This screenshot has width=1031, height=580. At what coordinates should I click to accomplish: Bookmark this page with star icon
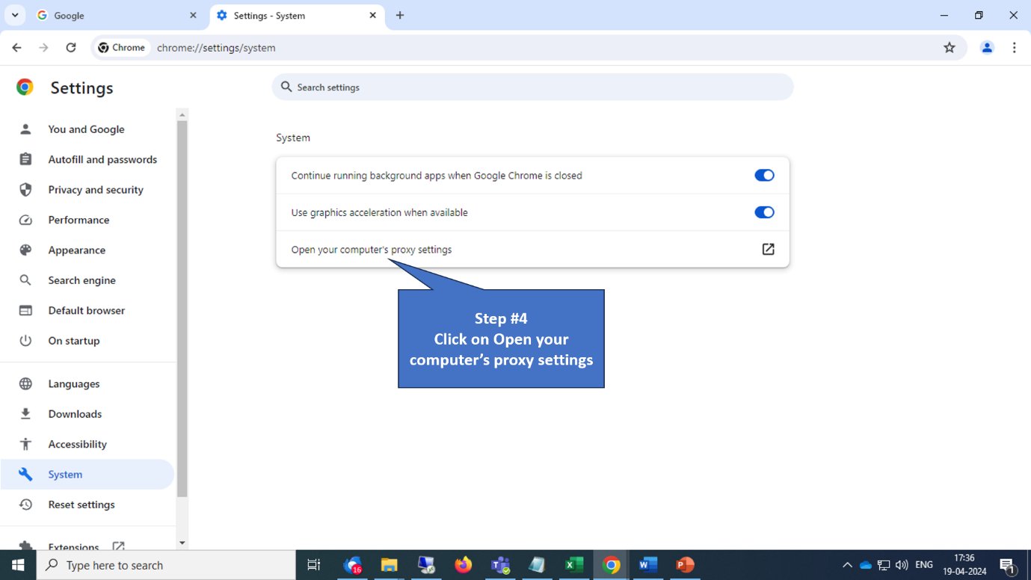[x=950, y=48]
